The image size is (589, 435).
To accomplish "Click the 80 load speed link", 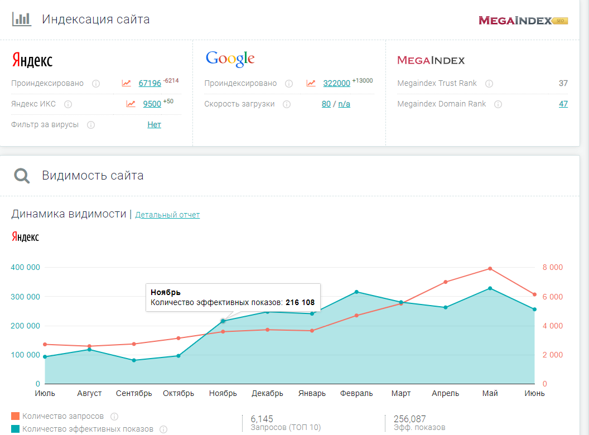I will click(326, 104).
